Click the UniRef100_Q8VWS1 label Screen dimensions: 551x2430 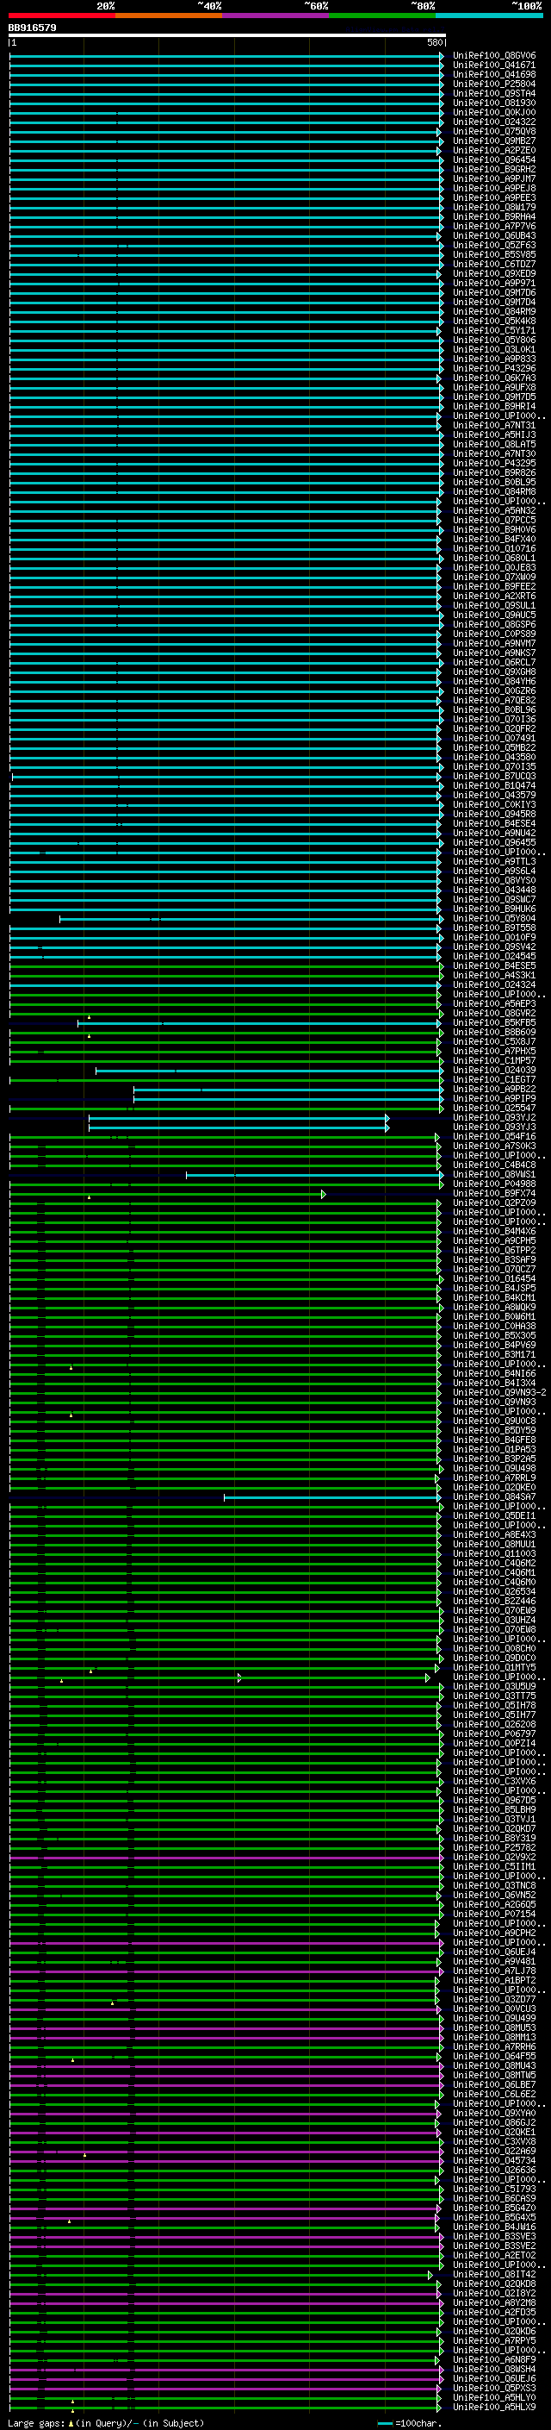point(493,1174)
